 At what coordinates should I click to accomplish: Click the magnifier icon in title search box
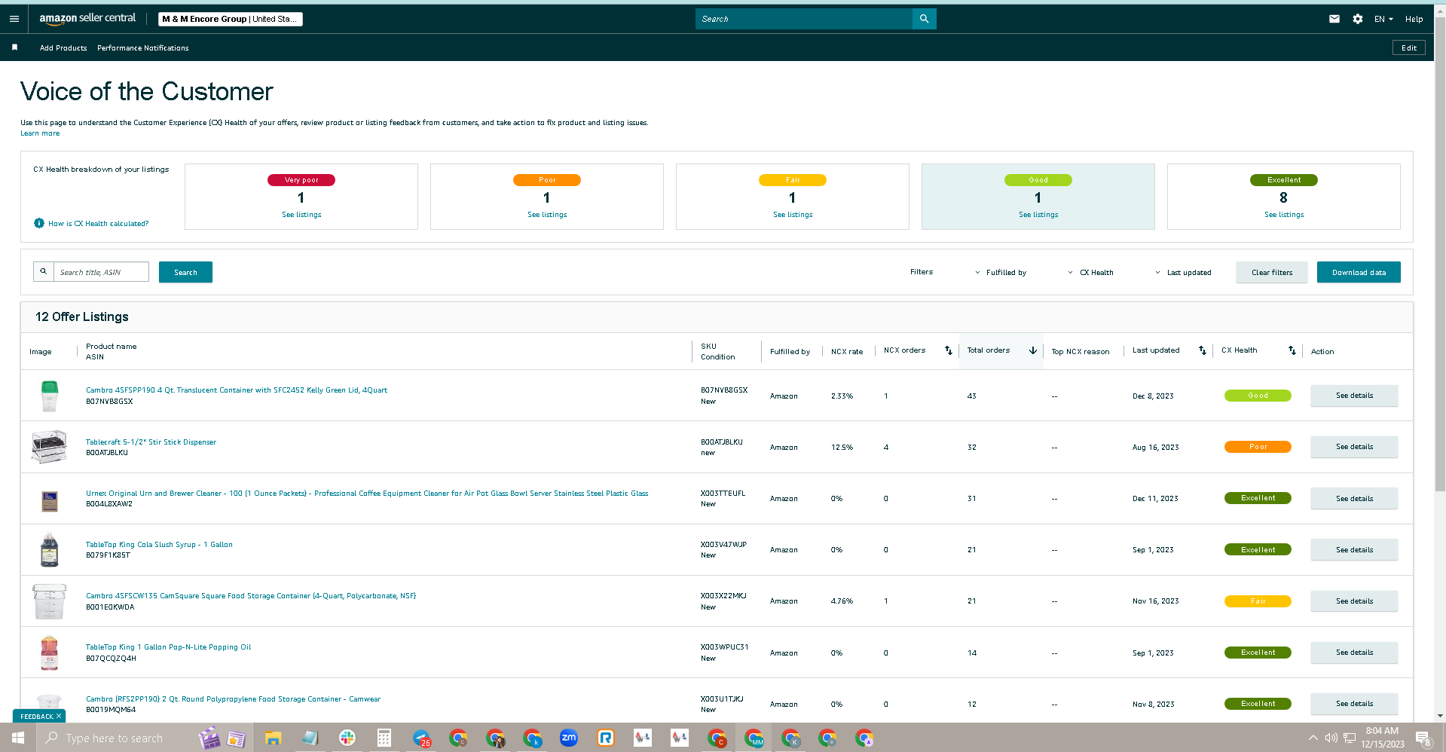44,272
